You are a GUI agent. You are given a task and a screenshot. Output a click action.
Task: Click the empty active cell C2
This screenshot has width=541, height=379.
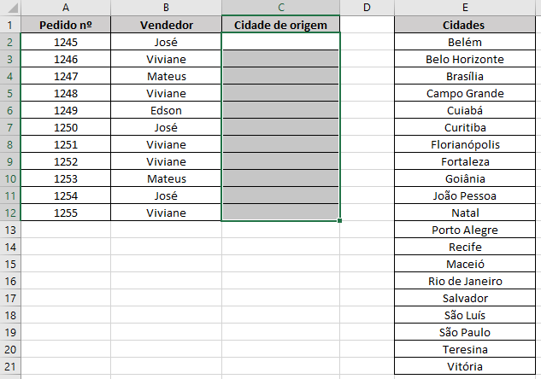(x=280, y=42)
